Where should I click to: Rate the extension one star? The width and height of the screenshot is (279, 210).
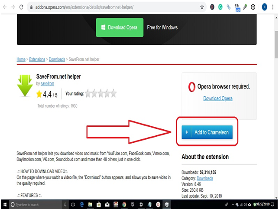pos(88,93)
